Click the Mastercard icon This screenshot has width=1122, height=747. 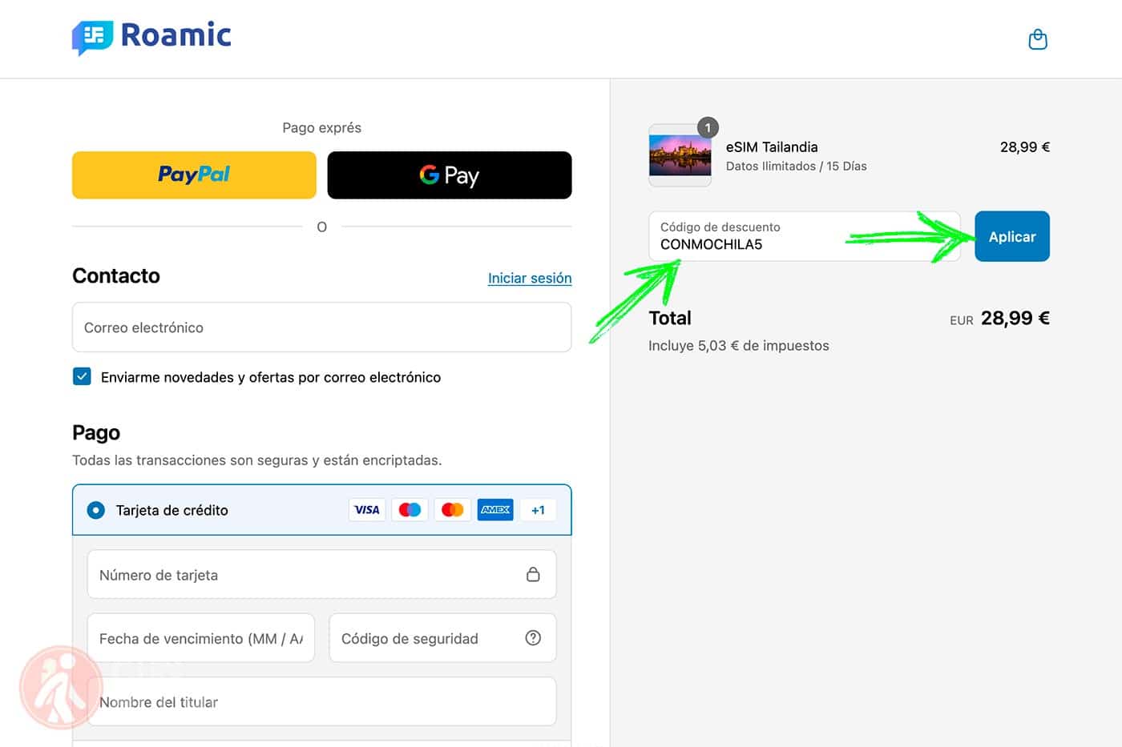[452, 509]
